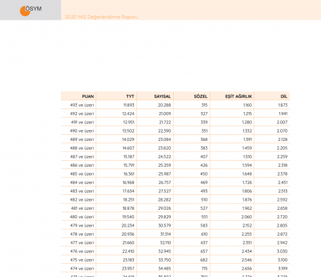
Task: Click SAYISAL value 23.084 in 489 row
Action: [x=164, y=140]
